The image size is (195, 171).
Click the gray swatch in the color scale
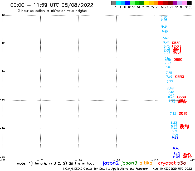[x=114, y=3]
